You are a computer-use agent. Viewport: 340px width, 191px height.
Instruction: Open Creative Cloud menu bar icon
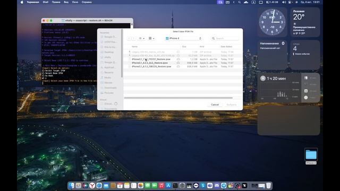click(x=246, y=2)
